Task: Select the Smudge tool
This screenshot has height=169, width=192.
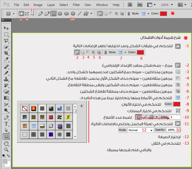Action: (6, 104)
